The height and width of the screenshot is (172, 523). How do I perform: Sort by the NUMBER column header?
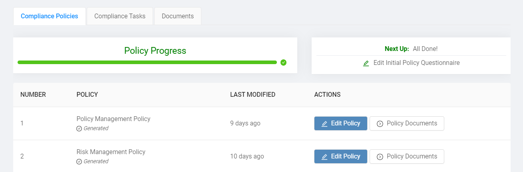(33, 95)
